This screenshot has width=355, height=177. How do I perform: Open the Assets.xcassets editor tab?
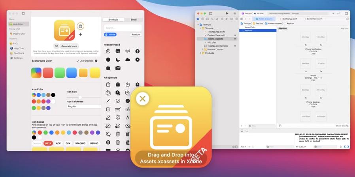click(x=264, y=19)
